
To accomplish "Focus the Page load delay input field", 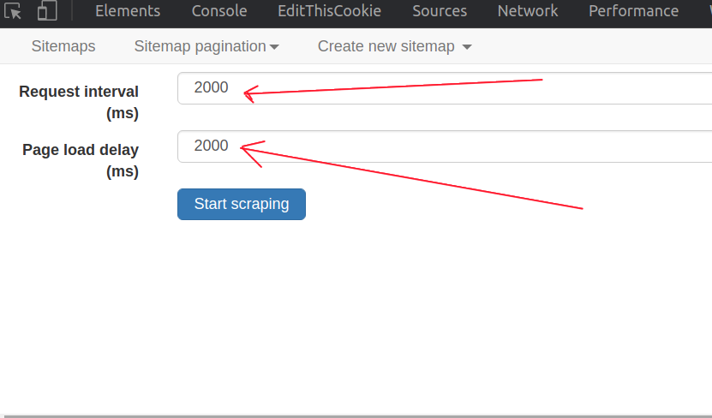I will pos(445,146).
